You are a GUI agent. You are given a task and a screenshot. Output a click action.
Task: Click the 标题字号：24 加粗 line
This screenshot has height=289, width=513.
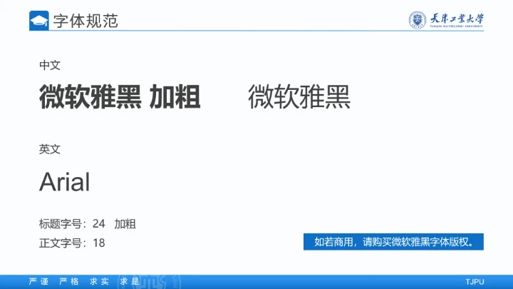click(88, 224)
